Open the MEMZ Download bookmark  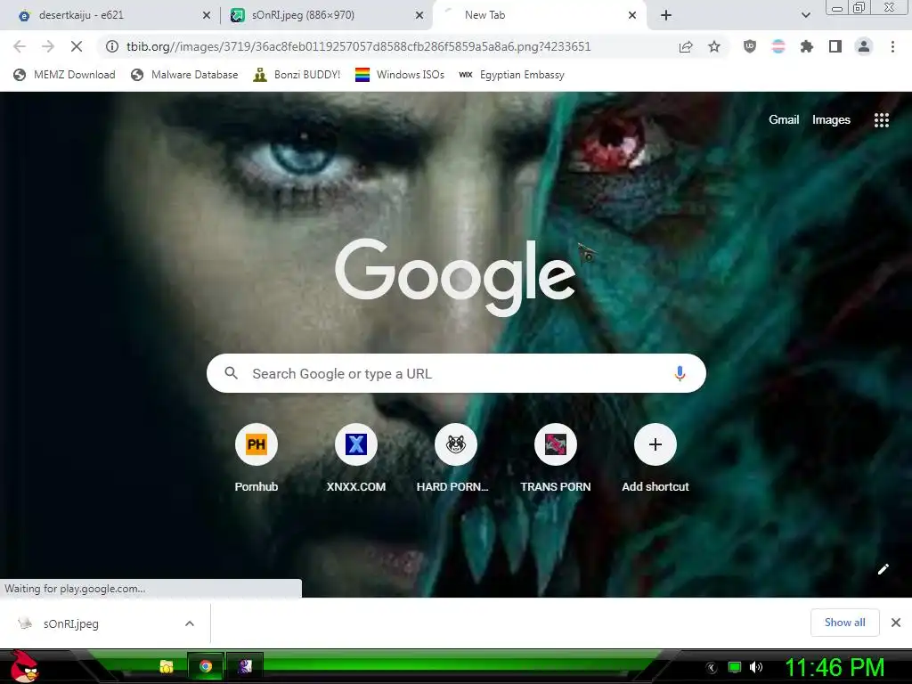pyautogui.click(x=64, y=75)
